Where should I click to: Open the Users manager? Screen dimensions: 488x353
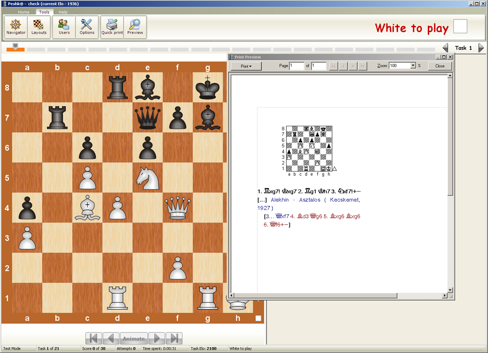64,27
